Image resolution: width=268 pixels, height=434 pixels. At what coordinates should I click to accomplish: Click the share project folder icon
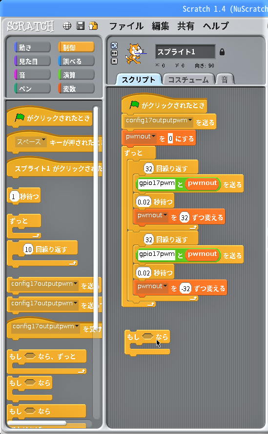93,26
